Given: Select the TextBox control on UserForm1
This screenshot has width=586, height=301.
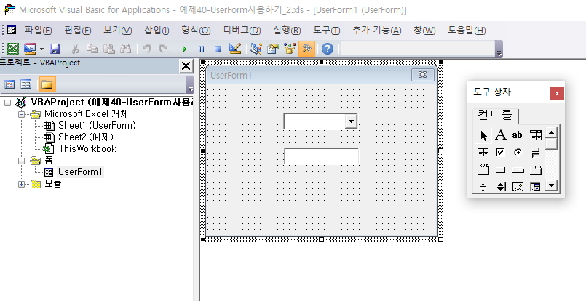Looking at the screenshot, I should (322, 156).
